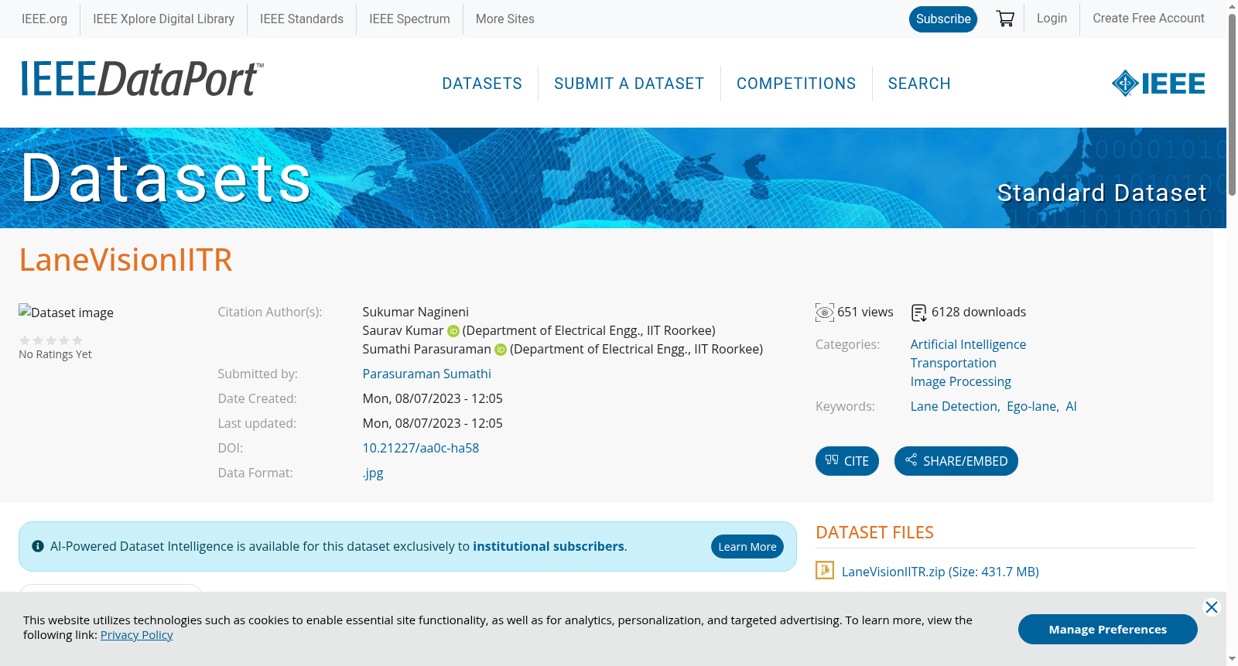This screenshot has width=1238, height=666.
Task: Click the IEEE diamond logo
Action: [x=1158, y=84]
